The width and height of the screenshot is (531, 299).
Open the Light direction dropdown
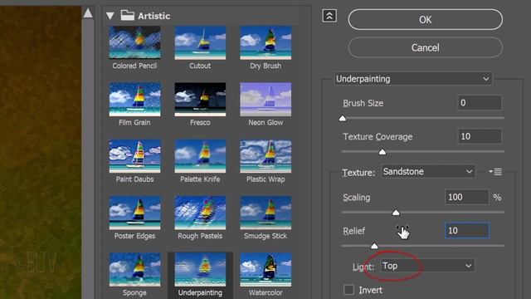[428, 266]
